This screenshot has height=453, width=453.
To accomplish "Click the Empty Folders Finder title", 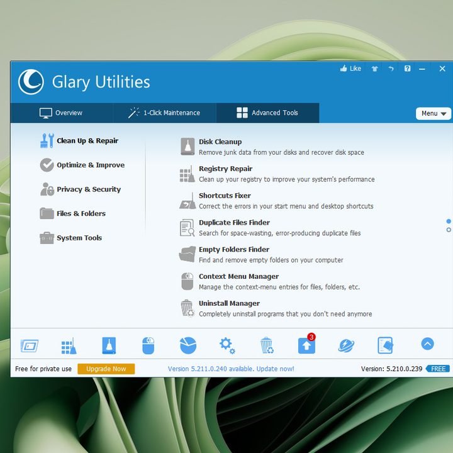I will tap(234, 249).
